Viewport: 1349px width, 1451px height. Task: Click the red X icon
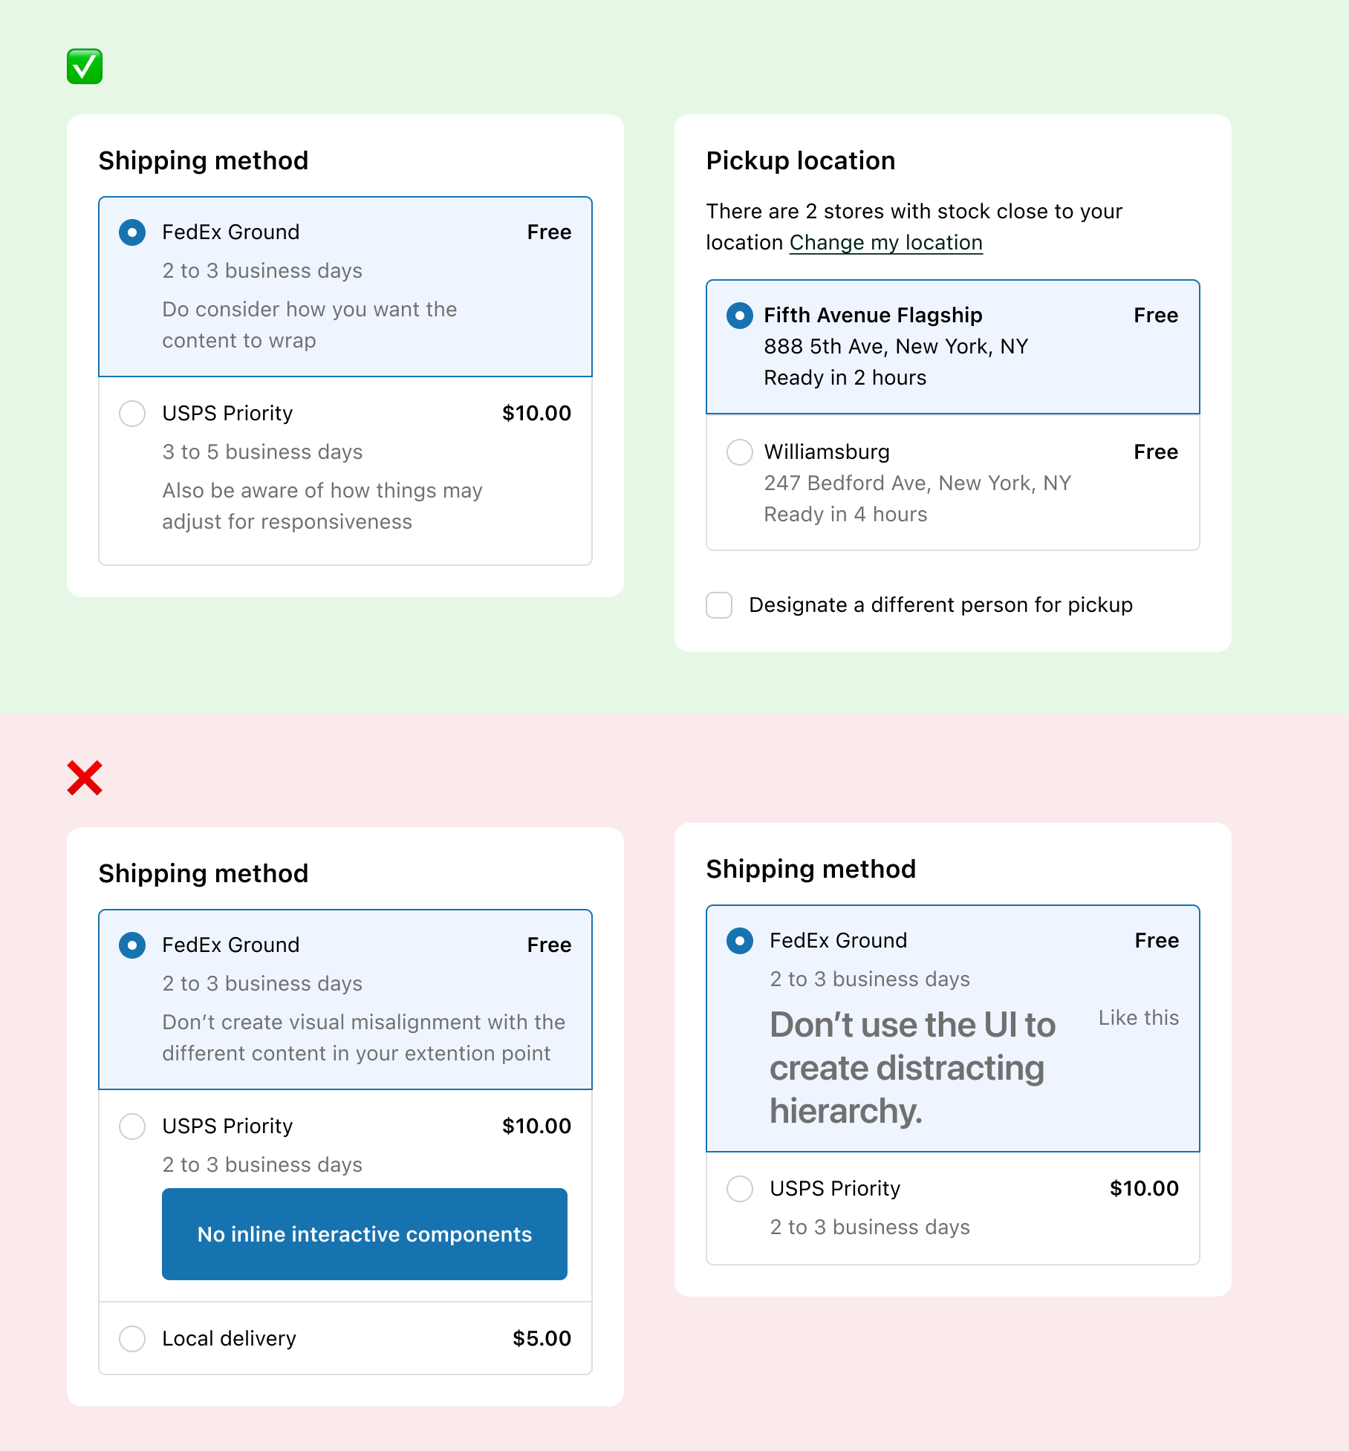tap(85, 777)
